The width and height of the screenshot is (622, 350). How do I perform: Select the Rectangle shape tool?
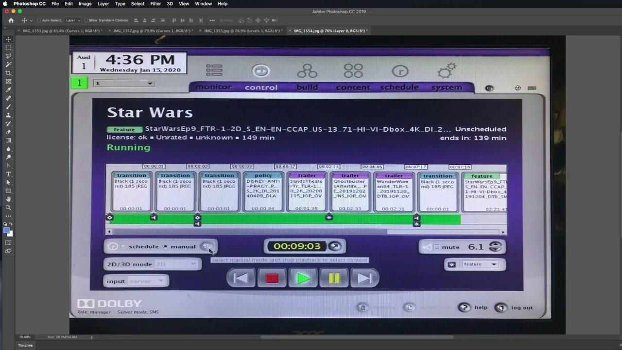pos(8,191)
